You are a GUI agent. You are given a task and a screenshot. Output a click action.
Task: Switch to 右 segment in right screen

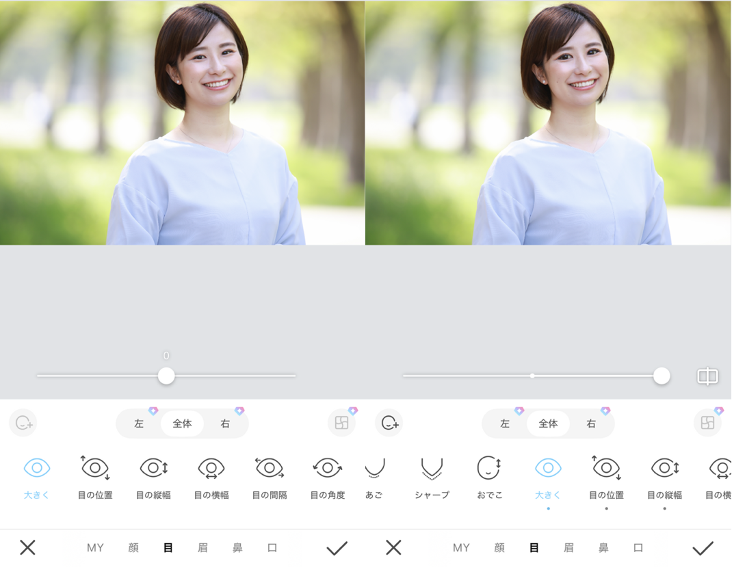591,424
